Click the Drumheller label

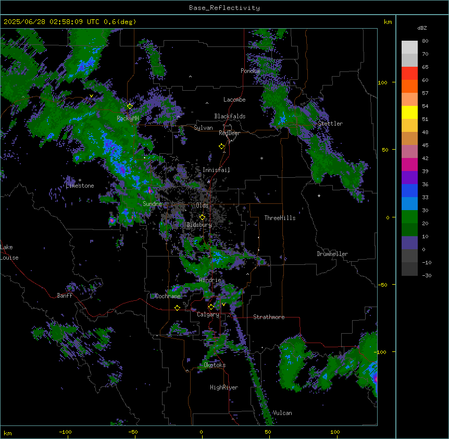pos(332,254)
